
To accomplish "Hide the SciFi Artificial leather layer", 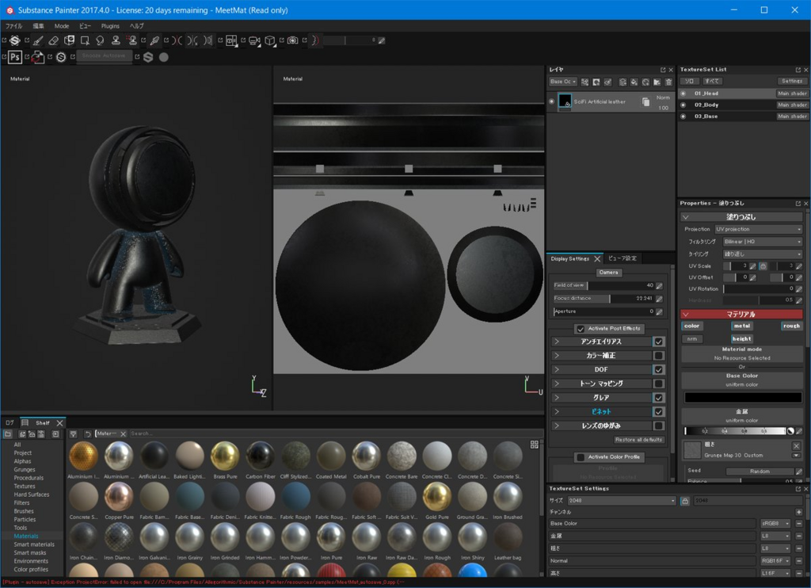I will tap(552, 101).
